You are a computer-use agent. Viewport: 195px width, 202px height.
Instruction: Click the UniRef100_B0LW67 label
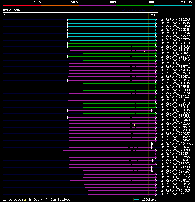(x=175, y=113)
